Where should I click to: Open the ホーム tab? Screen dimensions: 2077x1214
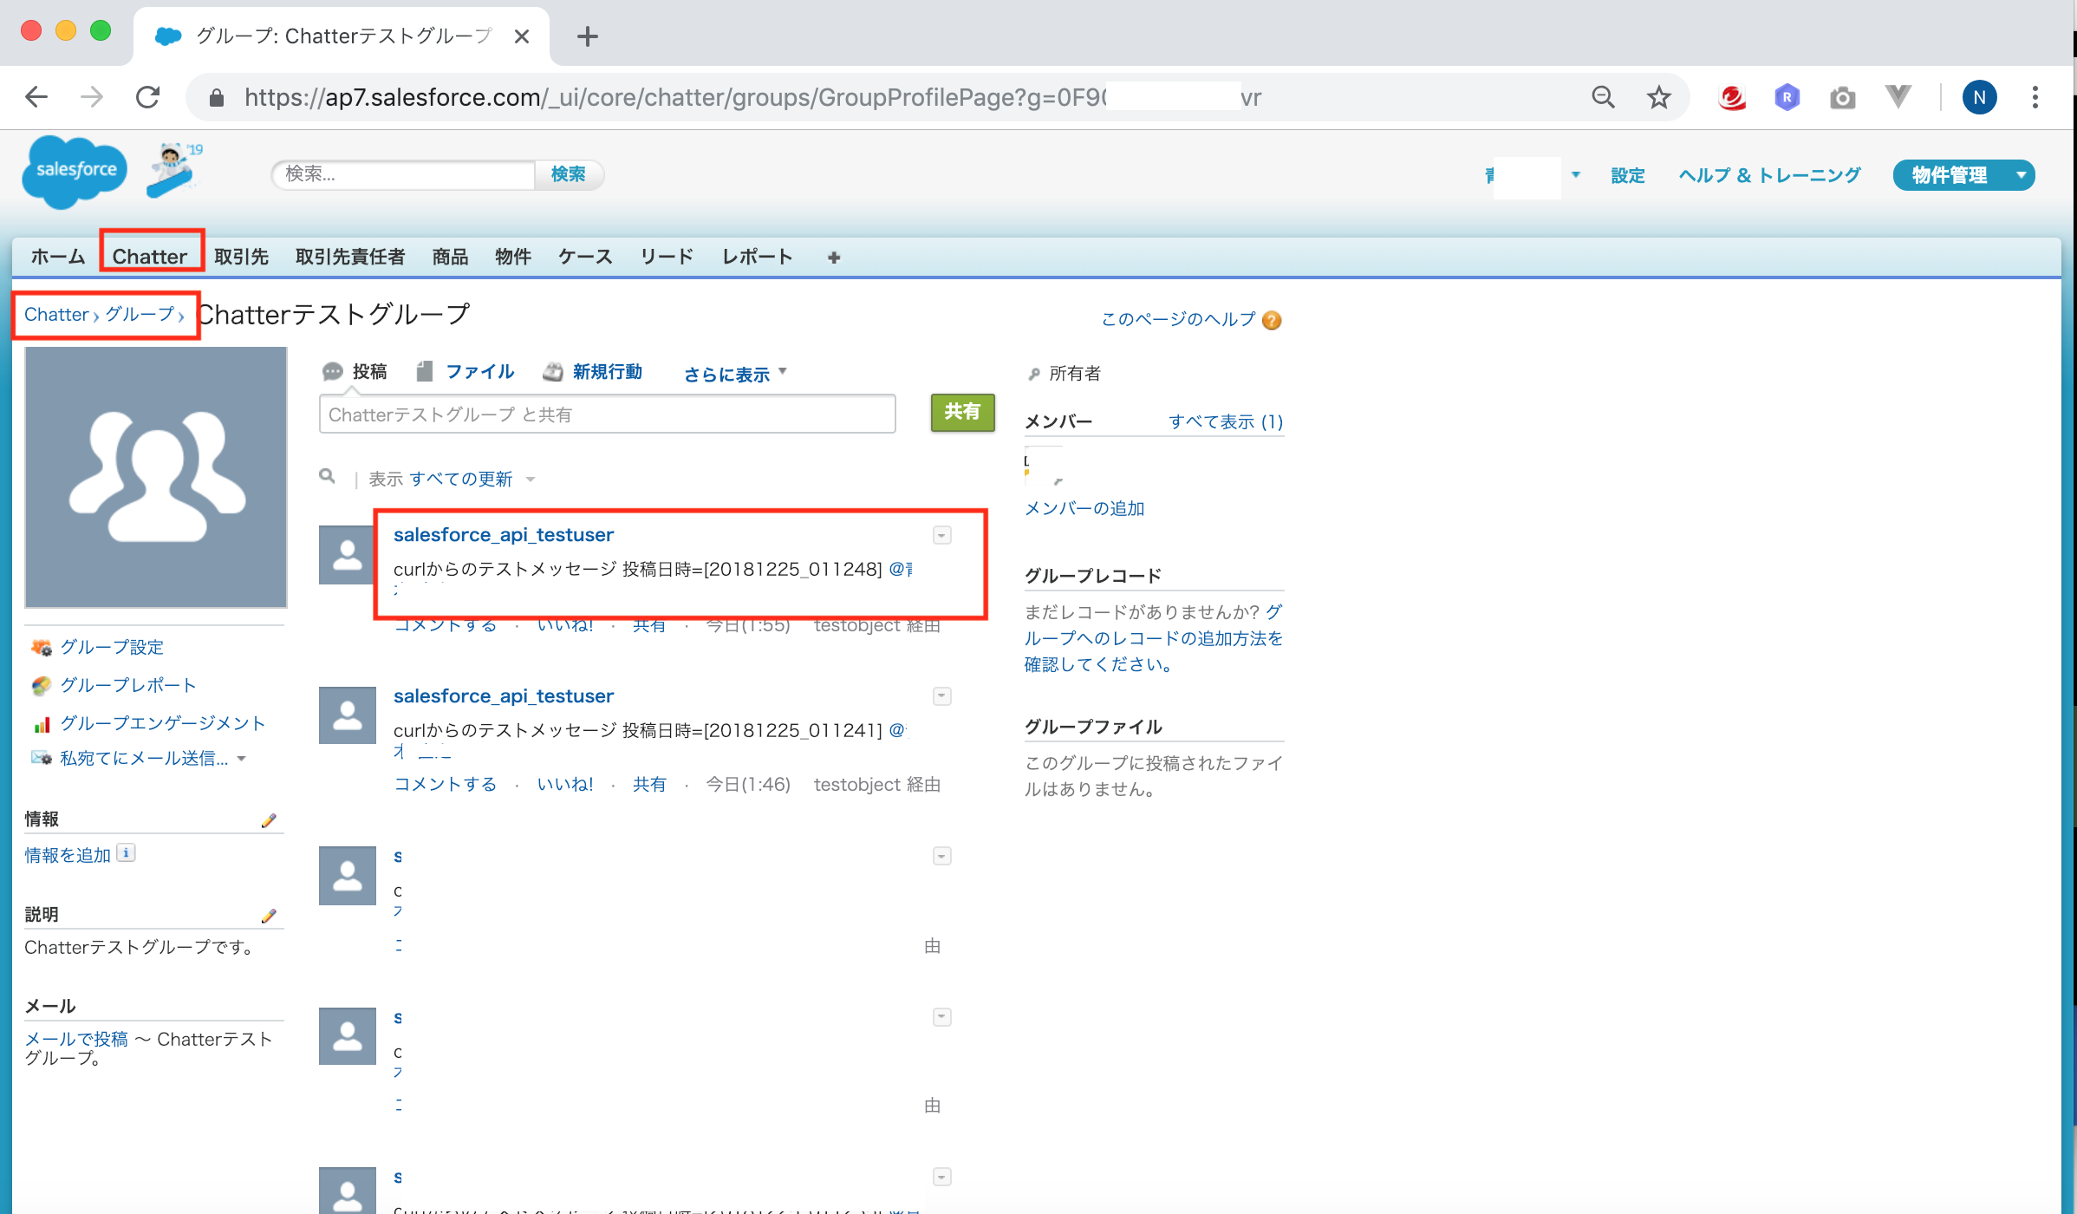(58, 257)
